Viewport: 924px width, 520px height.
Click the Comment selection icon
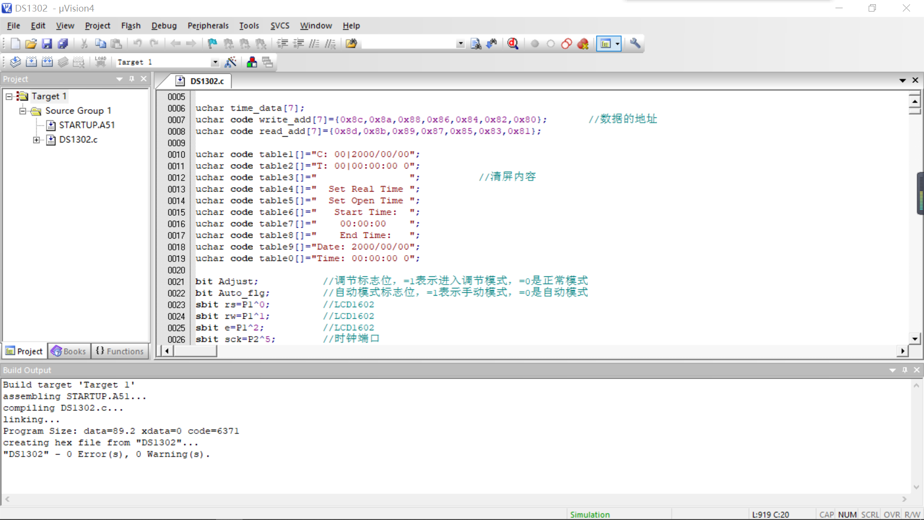tap(314, 44)
